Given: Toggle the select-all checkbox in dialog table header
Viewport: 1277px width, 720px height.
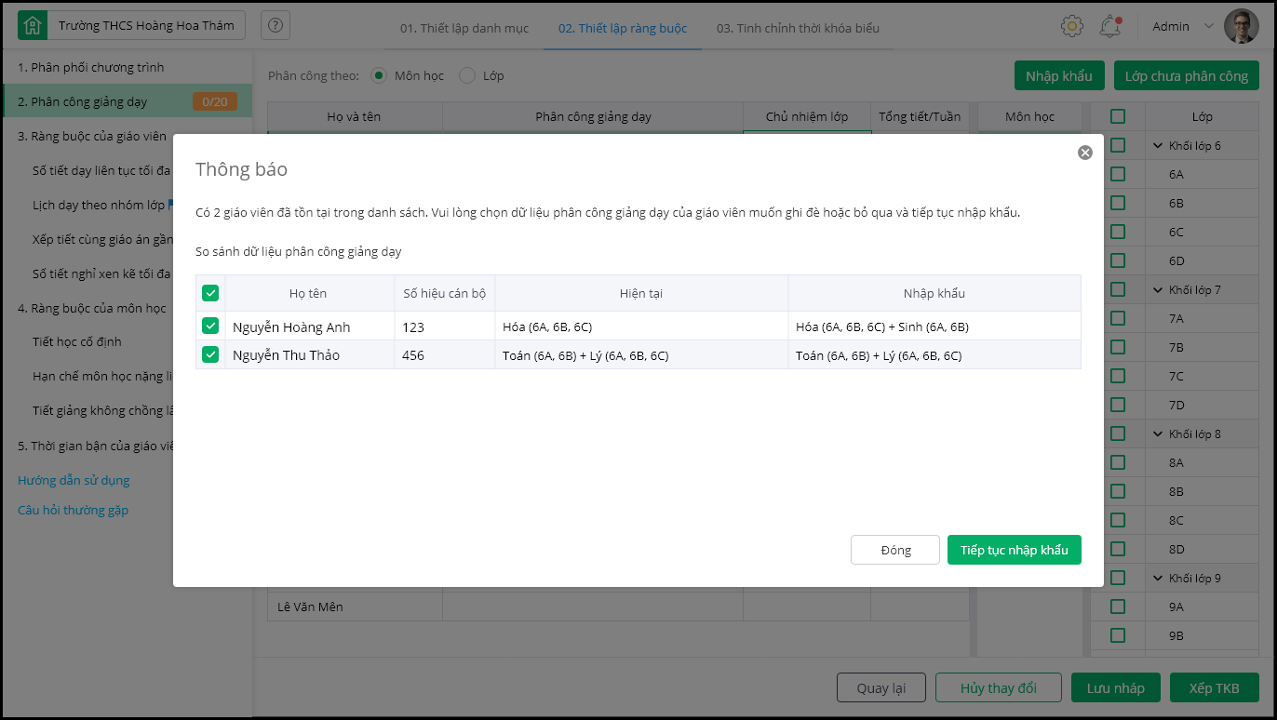Looking at the screenshot, I should [210, 293].
